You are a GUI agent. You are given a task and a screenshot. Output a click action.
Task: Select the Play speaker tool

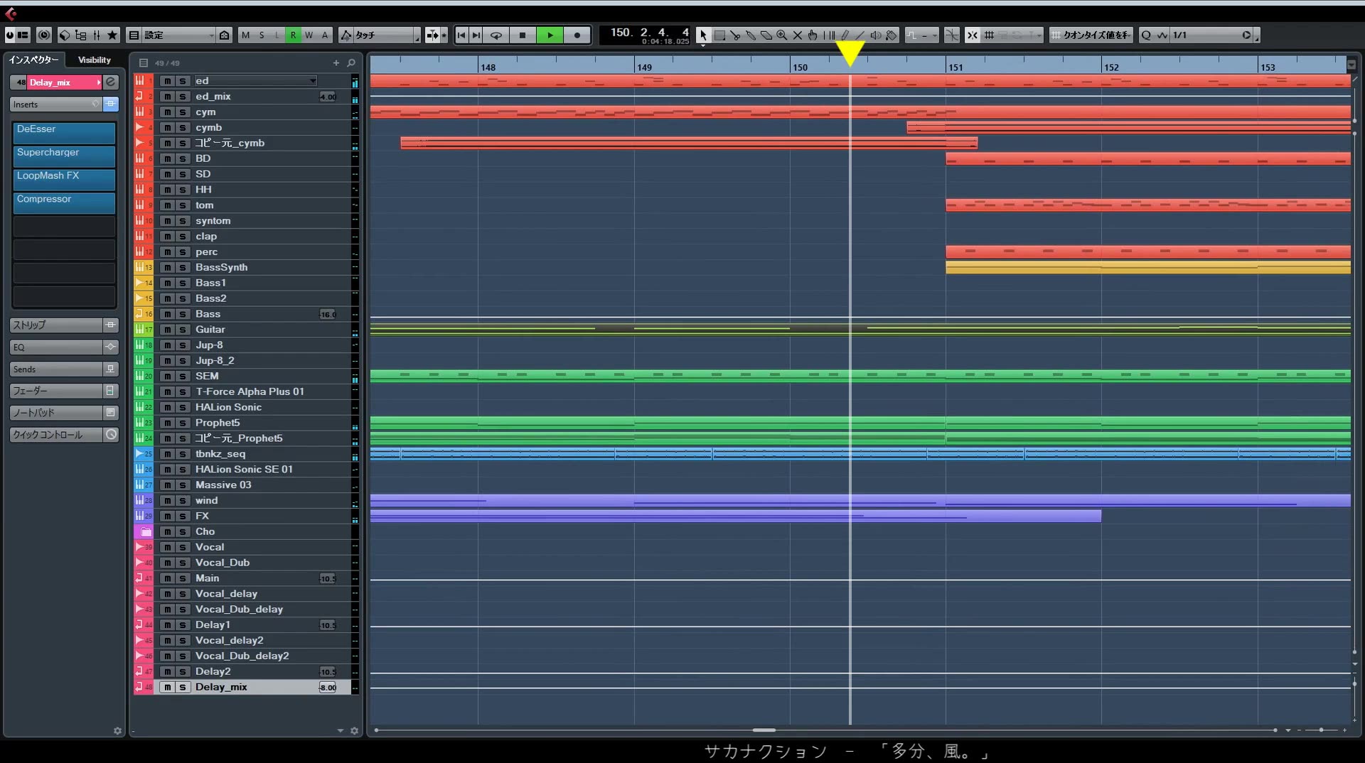pyautogui.click(x=876, y=35)
